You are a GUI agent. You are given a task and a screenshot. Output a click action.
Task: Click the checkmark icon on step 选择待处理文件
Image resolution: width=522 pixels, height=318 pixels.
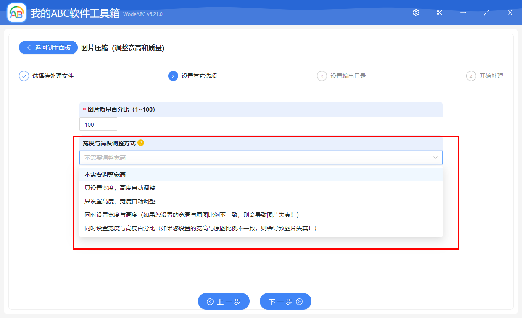tap(24, 76)
